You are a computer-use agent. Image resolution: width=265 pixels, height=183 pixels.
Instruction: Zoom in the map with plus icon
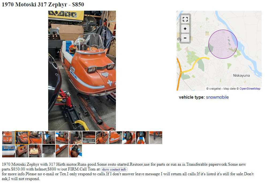pyautogui.click(x=185, y=29)
